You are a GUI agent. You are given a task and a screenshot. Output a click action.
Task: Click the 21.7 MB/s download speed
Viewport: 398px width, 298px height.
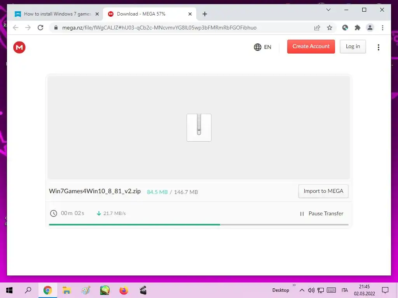pos(115,213)
